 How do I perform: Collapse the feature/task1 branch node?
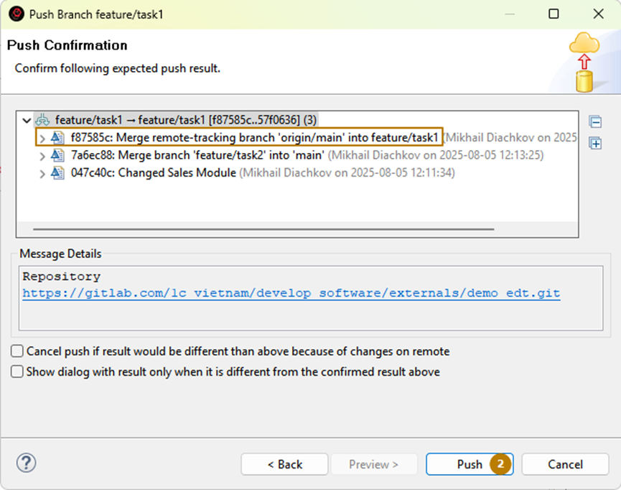pos(27,120)
